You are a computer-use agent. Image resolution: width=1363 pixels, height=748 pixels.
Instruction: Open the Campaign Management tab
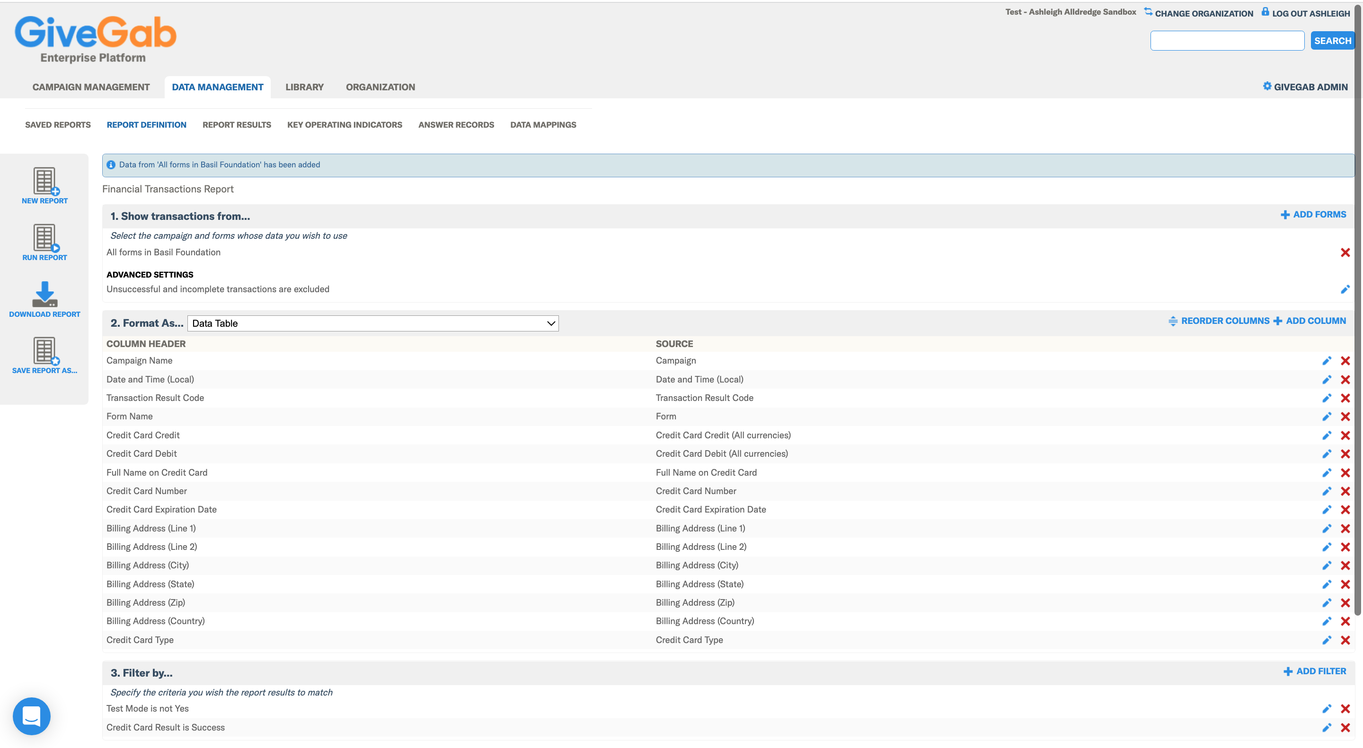tap(91, 87)
